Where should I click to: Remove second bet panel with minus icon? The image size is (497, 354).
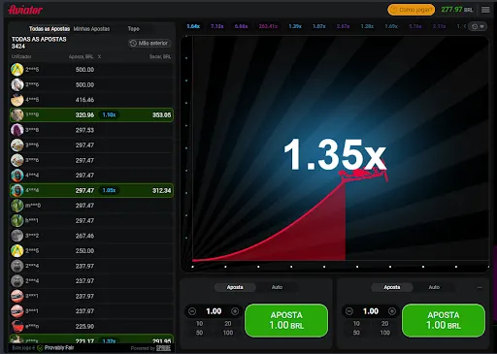480,287
